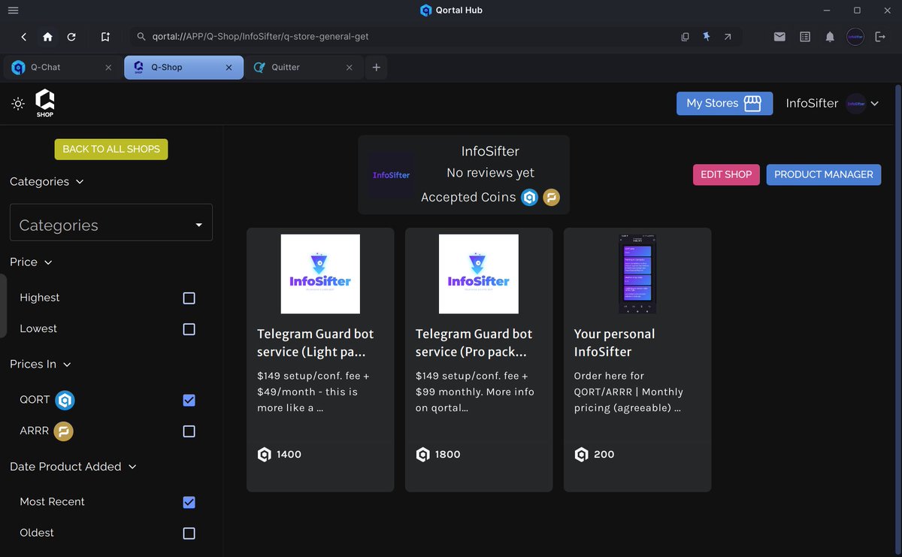Check the Oldest checkbox
The height and width of the screenshot is (557, 902).
pyautogui.click(x=189, y=534)
